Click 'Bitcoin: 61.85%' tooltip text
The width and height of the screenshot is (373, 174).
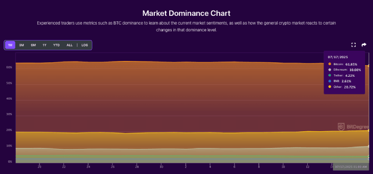(x=345, y=64)
